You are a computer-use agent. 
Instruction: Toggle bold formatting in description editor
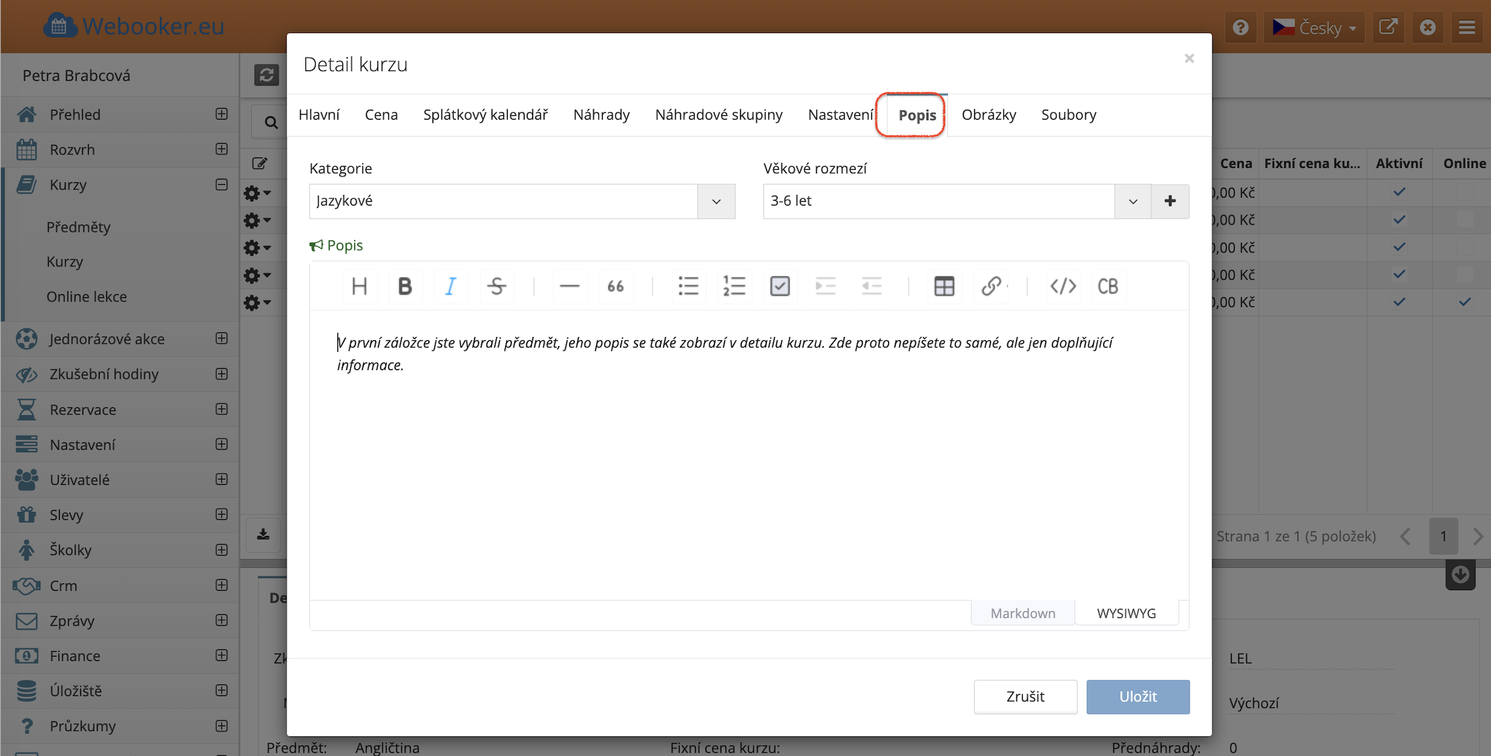(x=404, y=286)
